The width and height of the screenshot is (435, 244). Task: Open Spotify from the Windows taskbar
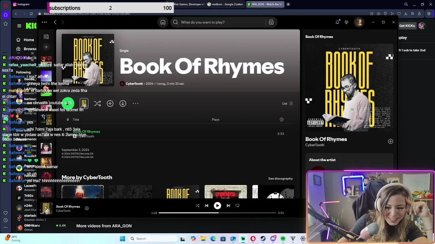point(283,239)
